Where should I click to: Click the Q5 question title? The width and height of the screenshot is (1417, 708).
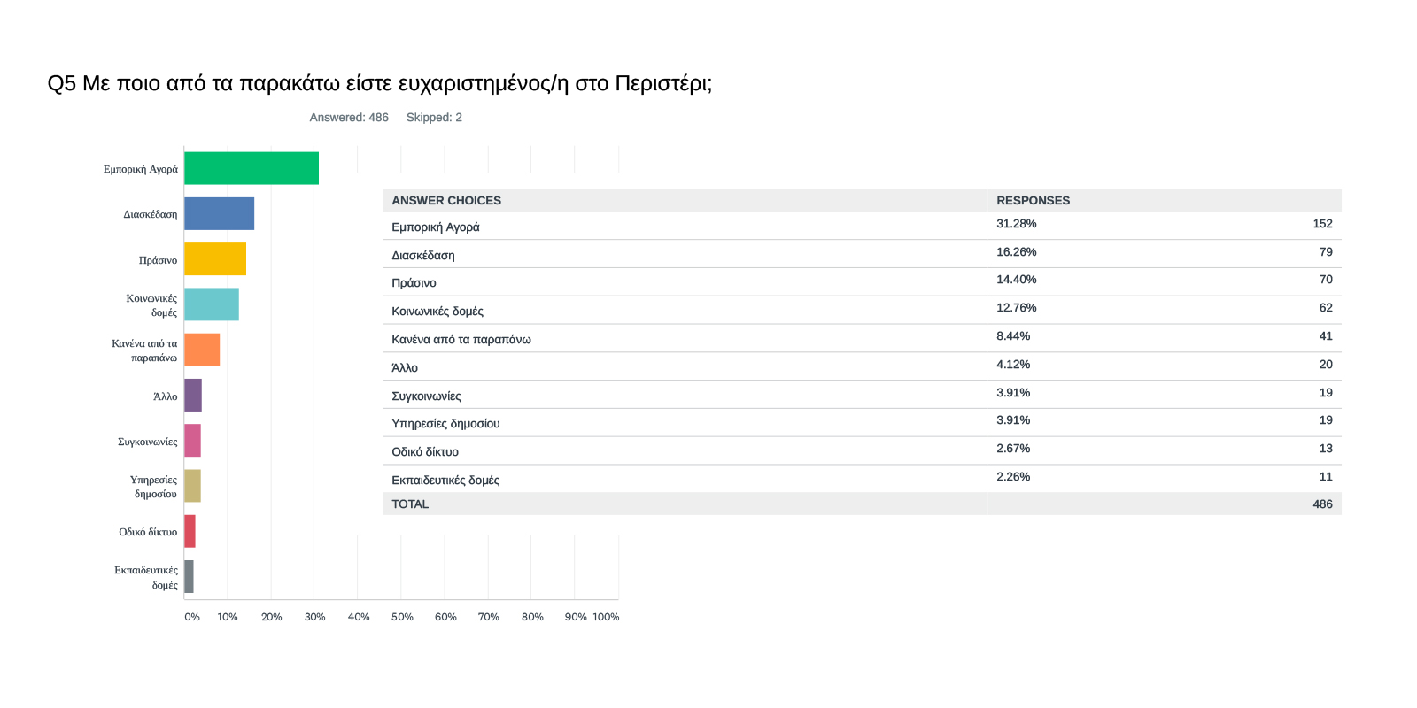click(x=379, y=83)
